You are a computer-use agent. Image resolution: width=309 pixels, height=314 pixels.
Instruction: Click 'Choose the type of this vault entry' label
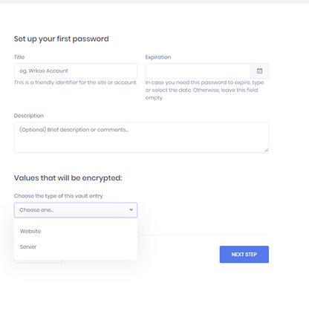59,196
